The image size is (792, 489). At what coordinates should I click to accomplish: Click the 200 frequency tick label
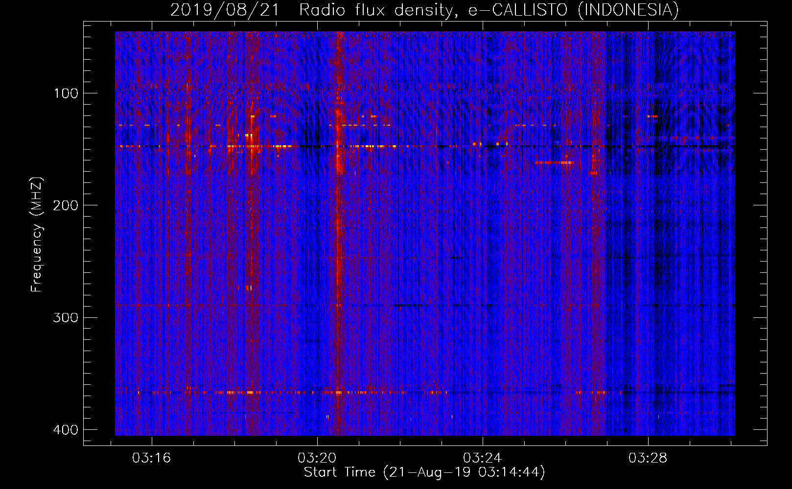(x=66, y=205)
